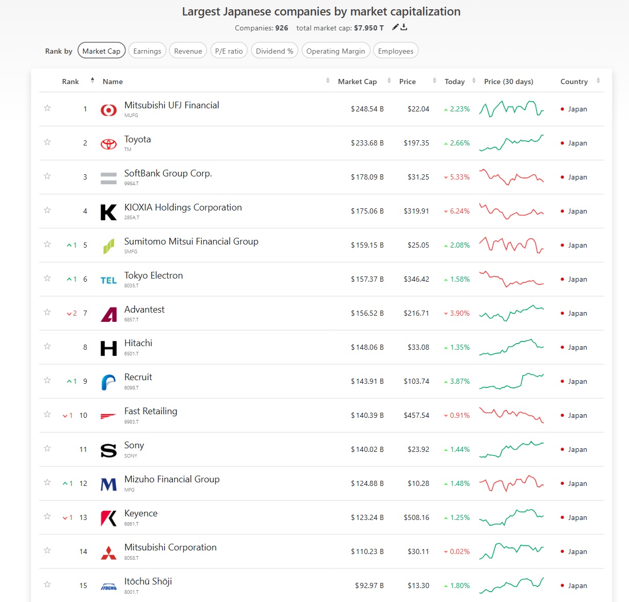This screenshot has width=629, height=602.
Task: Toggle favorite star for Mitsubishi UFJ Financial
Action: (x=47, y=108)
